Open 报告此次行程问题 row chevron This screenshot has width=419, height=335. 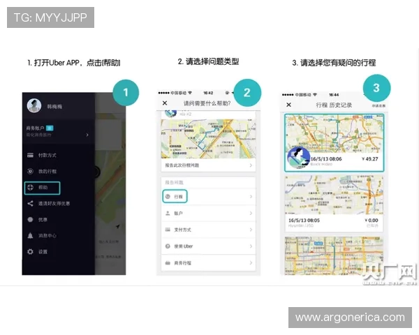tap(251, 167)
